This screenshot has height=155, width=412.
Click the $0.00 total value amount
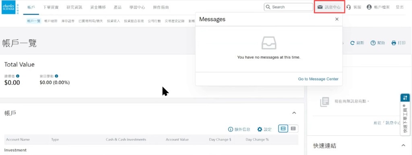12,83
